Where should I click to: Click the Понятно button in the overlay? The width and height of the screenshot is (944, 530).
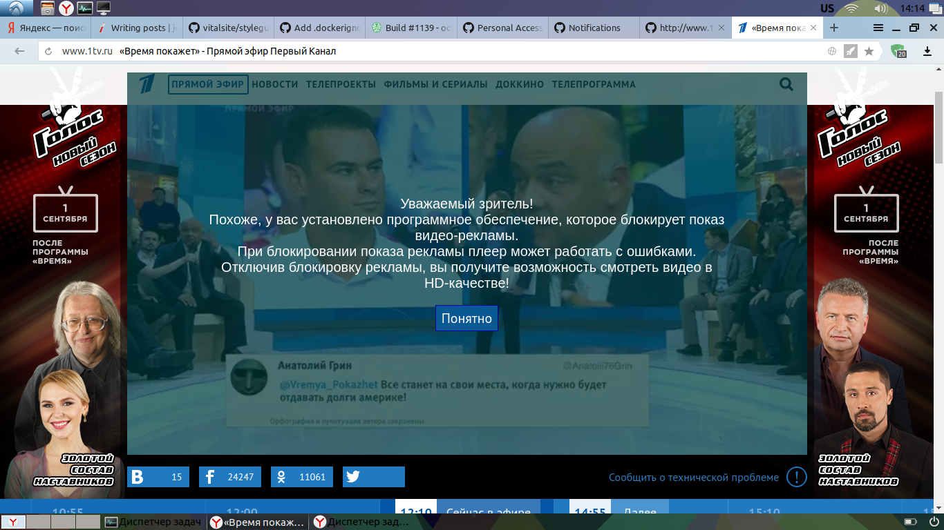click(x=466, y=318)
